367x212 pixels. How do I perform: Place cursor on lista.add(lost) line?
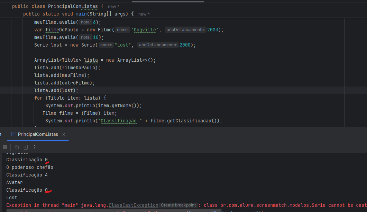pos(56,91)
